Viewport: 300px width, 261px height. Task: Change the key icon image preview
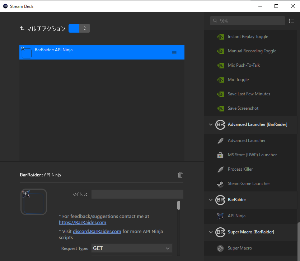click(x=34, y=202)
